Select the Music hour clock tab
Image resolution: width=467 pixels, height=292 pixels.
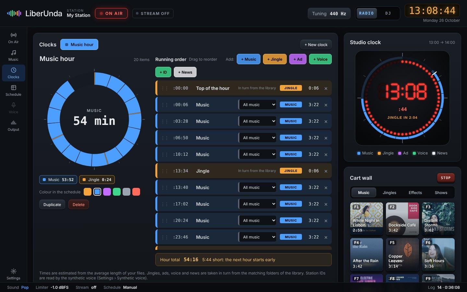click(79, 44)
